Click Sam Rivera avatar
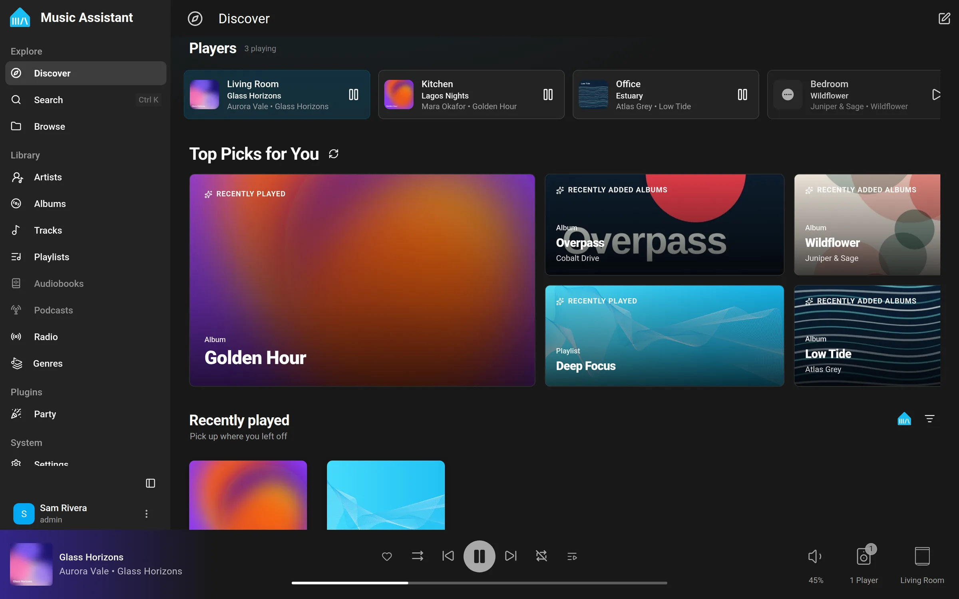 point(24,514)
